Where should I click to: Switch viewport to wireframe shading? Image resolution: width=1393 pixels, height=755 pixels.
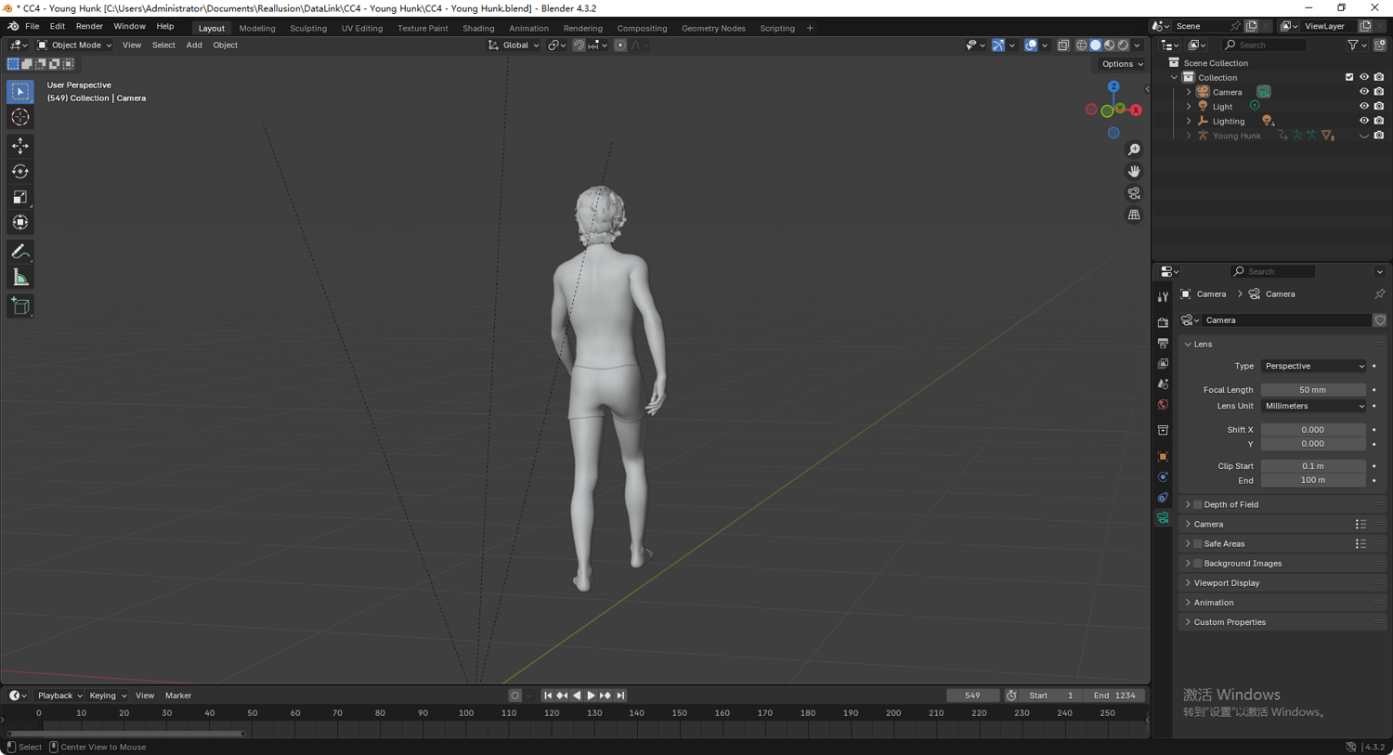click(1081, 45)
